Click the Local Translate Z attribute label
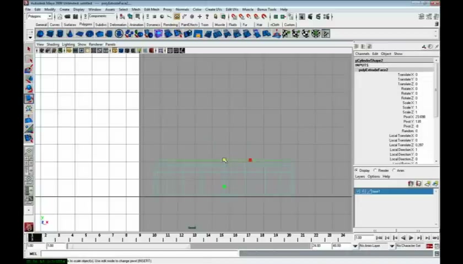The image size is (463, 264). 402,145
